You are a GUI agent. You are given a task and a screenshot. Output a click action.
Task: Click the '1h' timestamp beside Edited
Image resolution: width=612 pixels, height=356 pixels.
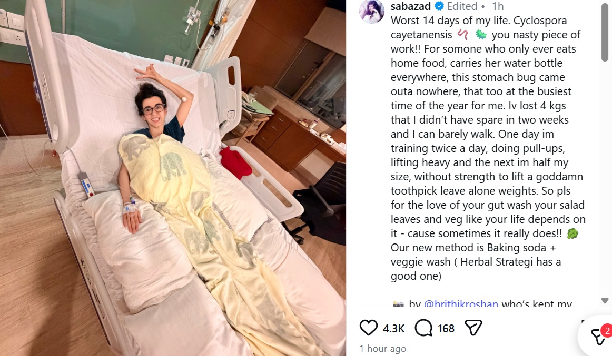(x=498, y=6)
